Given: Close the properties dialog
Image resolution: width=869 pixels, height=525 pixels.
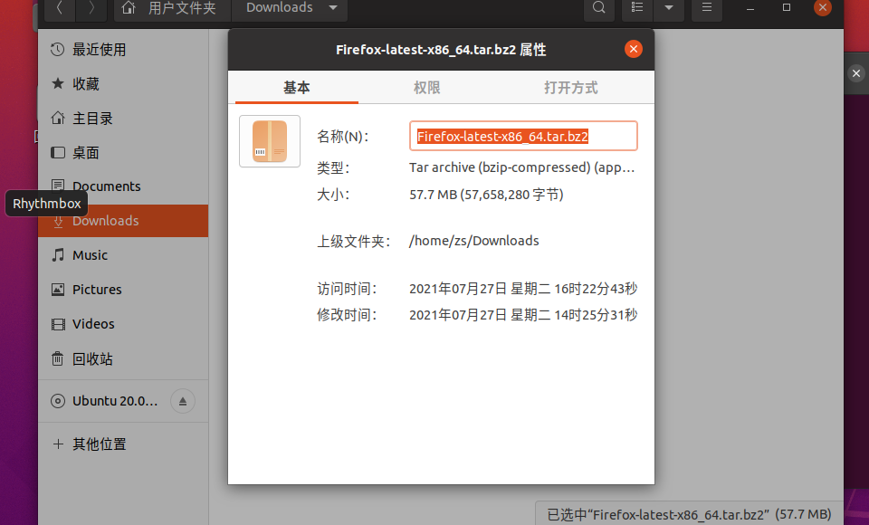Looking at the screenshot, I should tap(634, 49).
